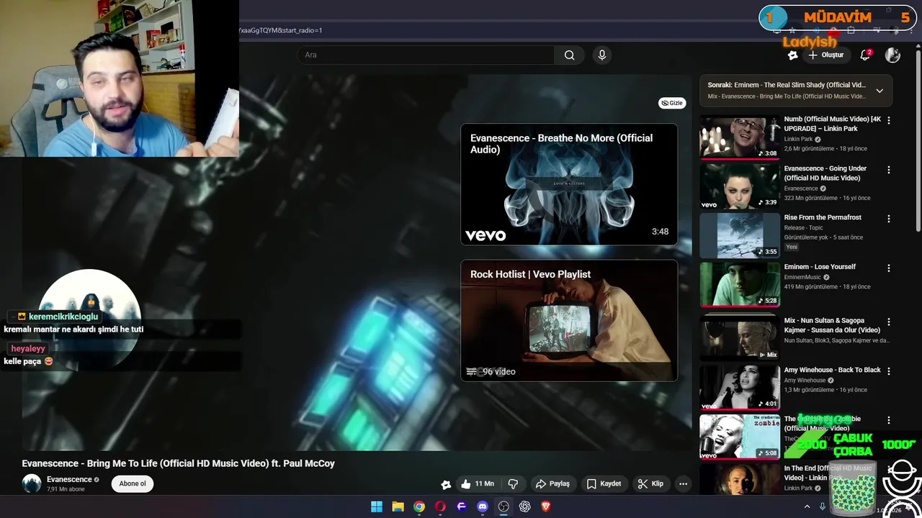The width and height of the screenshot is (922, 518).
Task: Open options for Evanescence Going Under
Action: coord(888,170)
